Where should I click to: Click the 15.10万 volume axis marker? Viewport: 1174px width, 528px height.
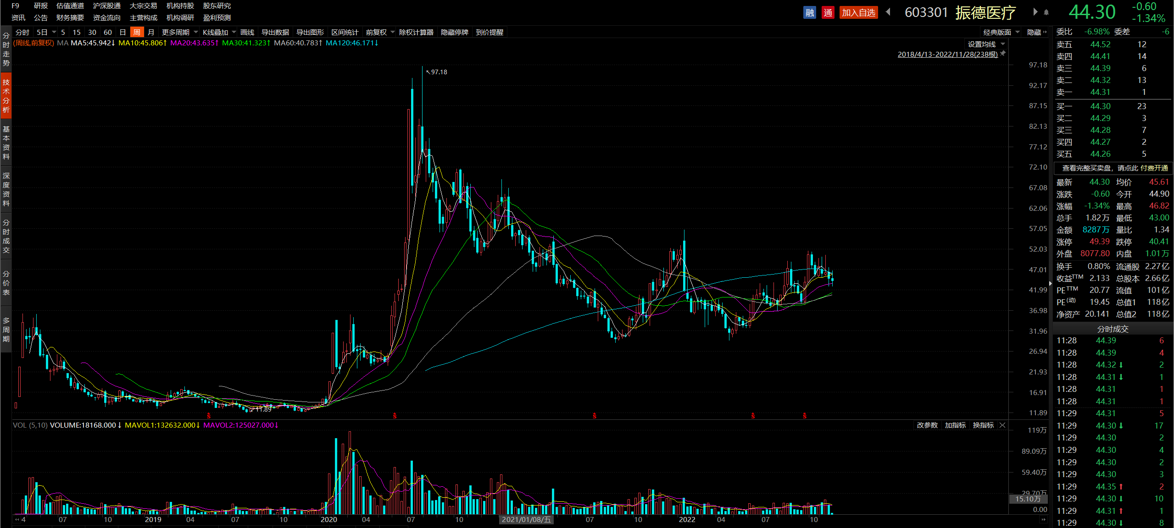coord(1028,499)
